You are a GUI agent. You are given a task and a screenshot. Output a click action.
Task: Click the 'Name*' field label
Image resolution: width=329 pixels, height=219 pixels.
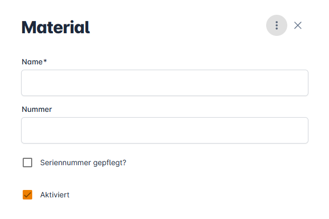click(34, 62)
